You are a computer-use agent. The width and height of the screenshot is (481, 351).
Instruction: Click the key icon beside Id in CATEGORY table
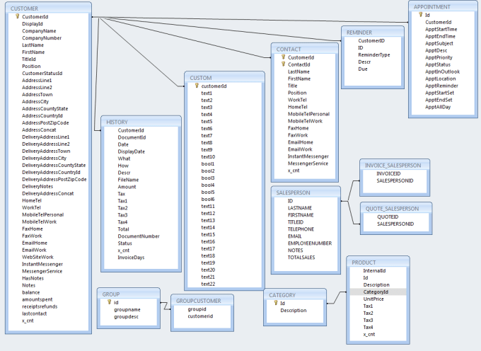coord(276,303)
